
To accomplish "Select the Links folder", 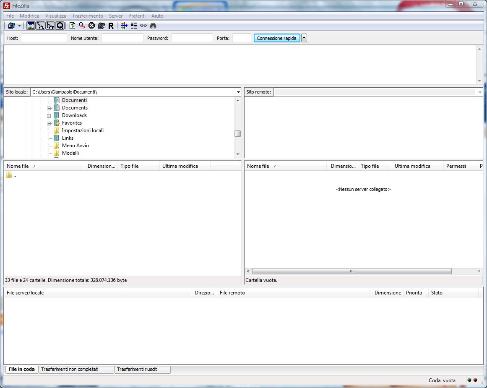I will point(68,138).
